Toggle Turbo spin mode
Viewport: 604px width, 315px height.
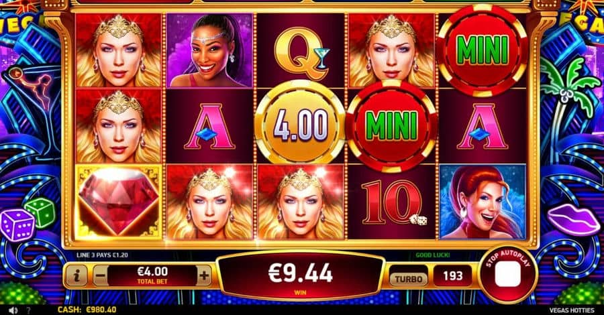[409, 279]
